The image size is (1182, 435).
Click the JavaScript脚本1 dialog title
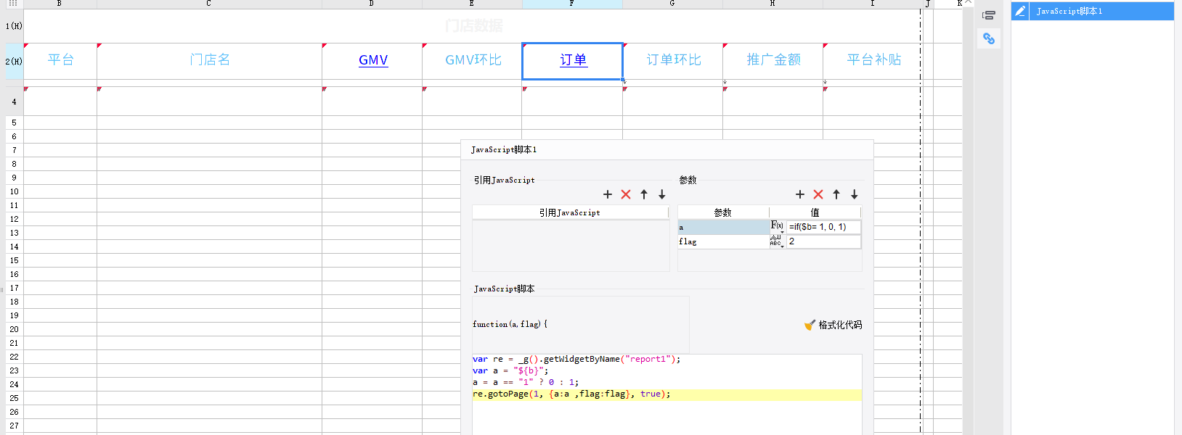coord(504,150)
